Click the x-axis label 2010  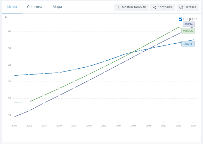(x=89, y=125)
